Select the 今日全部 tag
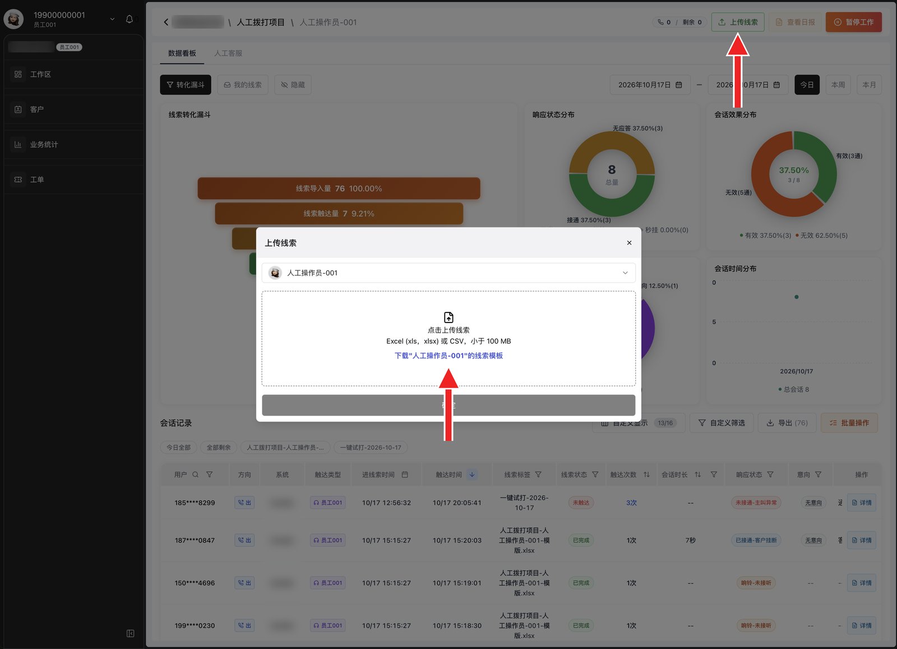The height and width of the screenshot is (649, 897). click(x=178, y=448)
